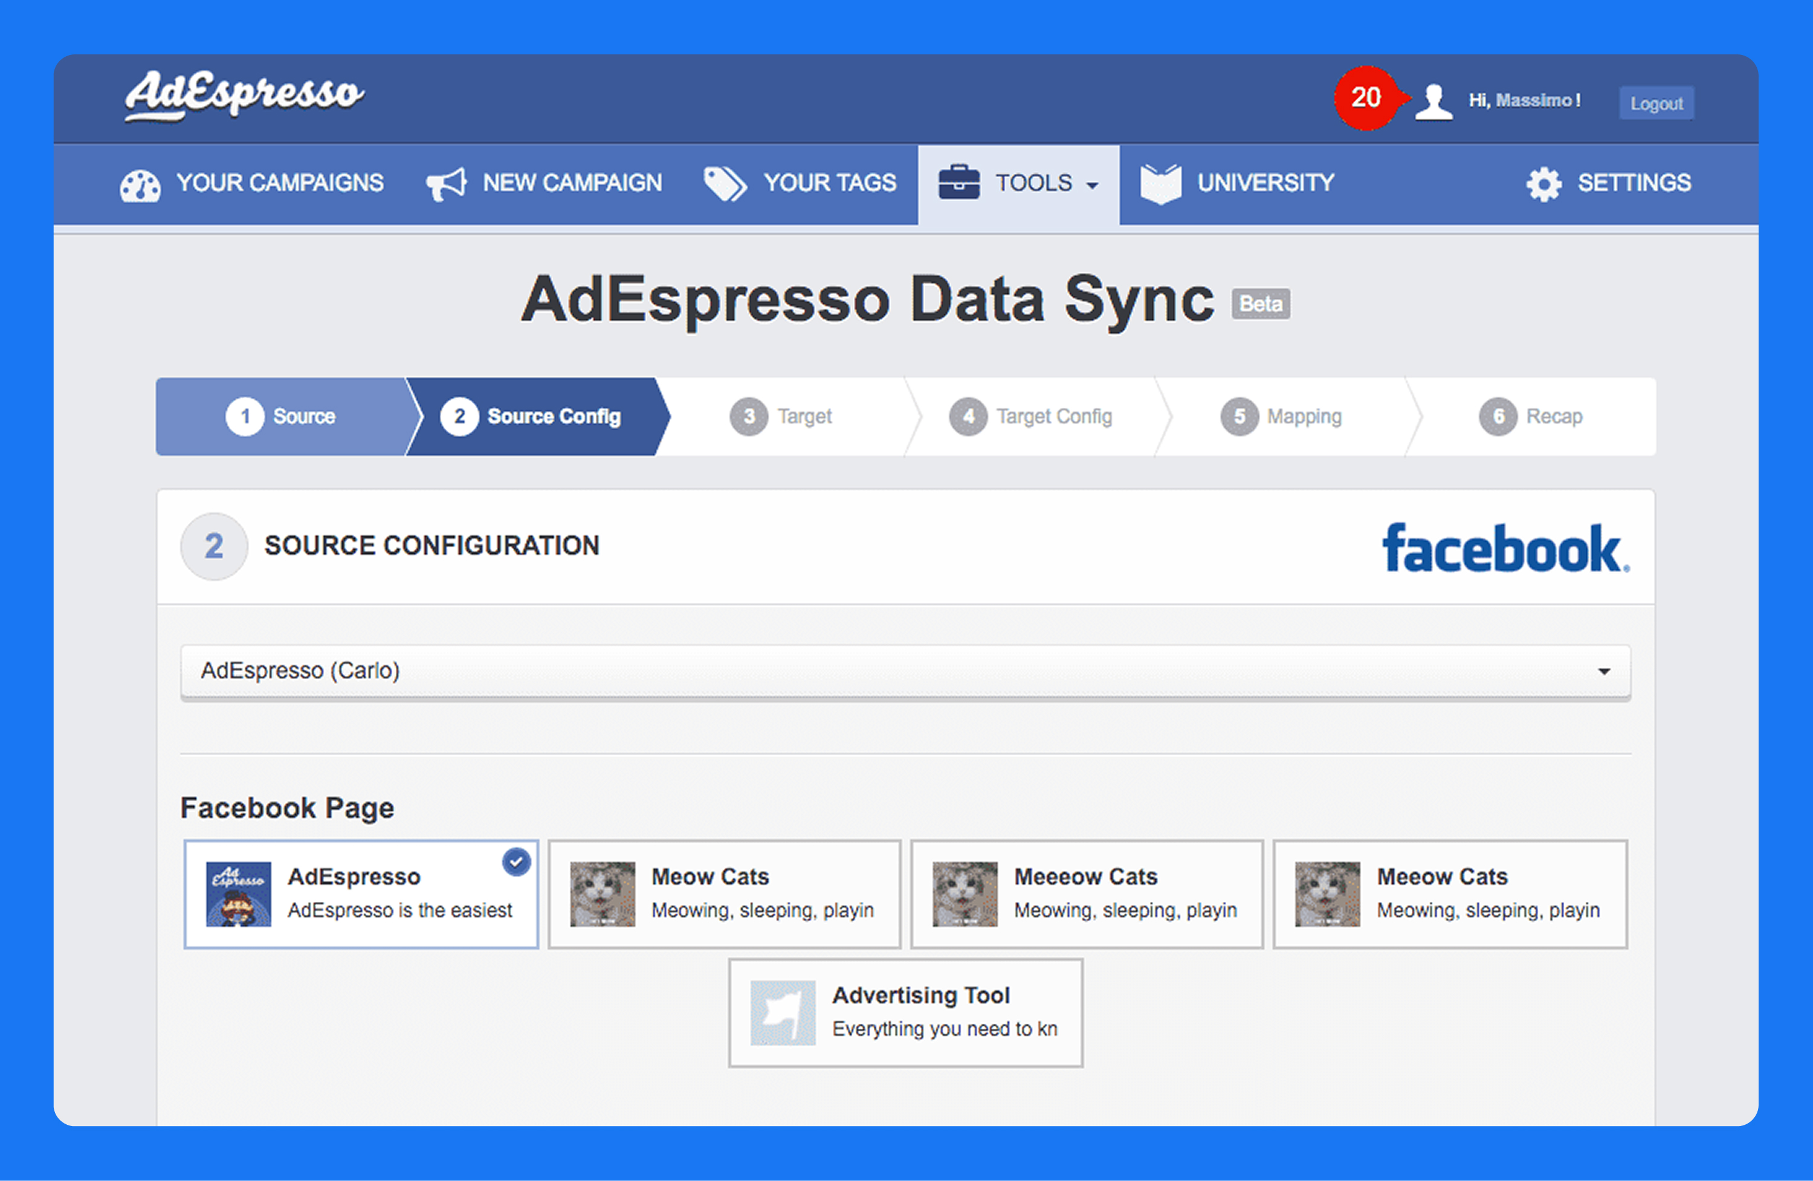The image size is (1813, 1181).
Task: Click the Advertising Tool flag thumbnail
Action: tap(783, 1012)
